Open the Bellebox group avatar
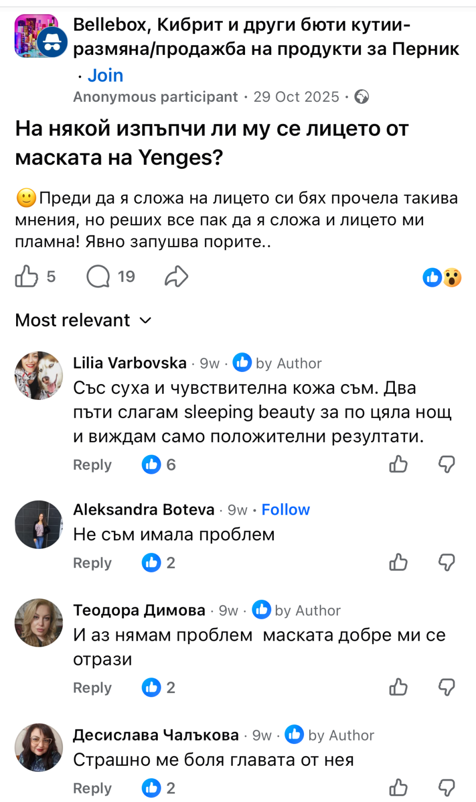The height and width of the screenshot is (802, 476). pos(39,36)
